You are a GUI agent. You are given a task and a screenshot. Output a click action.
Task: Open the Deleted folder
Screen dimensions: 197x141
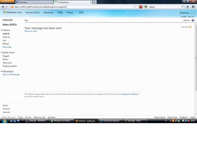[x=6, y=44]
